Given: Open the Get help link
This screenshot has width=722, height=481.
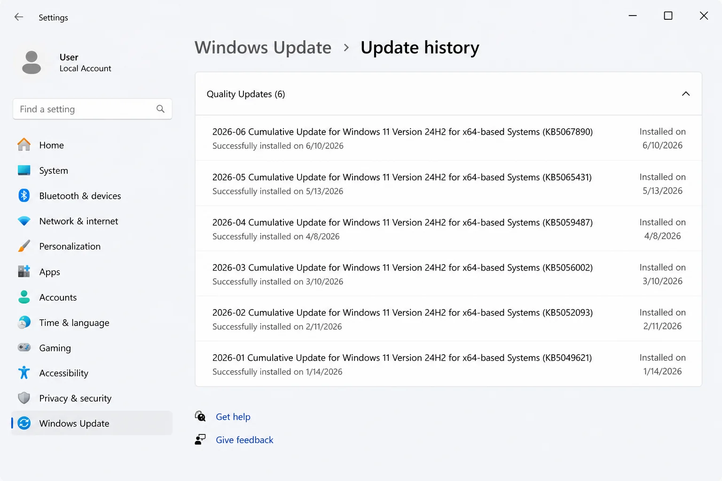Looking at the screenshot, I should point(233,417).
